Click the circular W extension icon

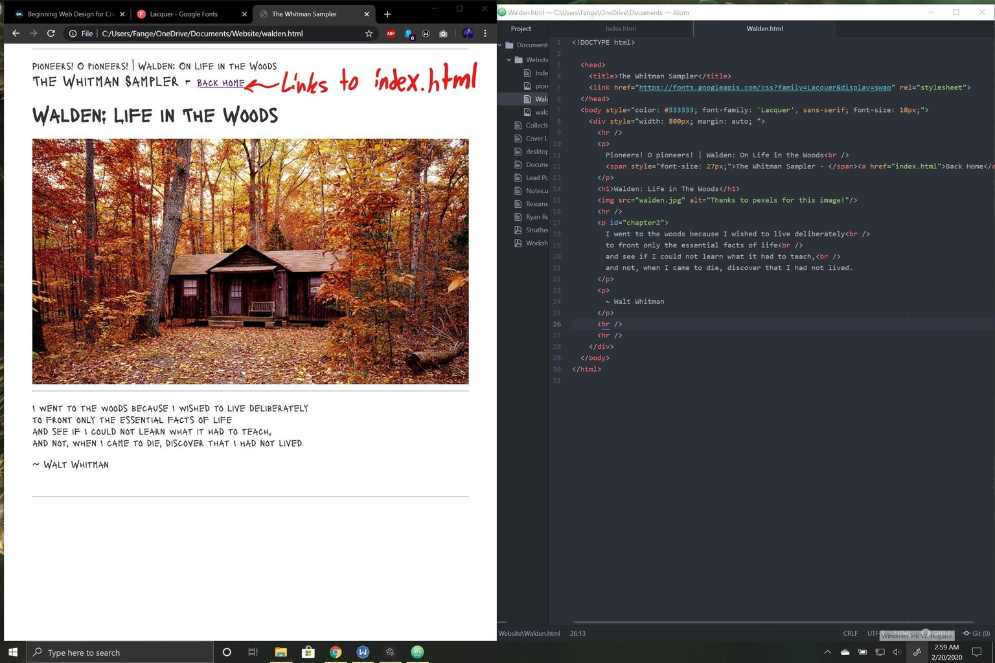tap(426, 34)
